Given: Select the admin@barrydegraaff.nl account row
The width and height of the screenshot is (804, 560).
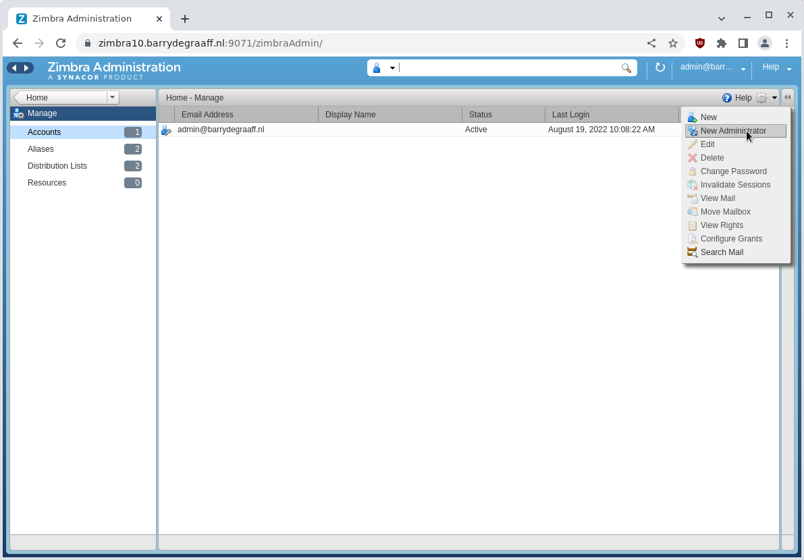Looking at the screenshot, I should 421,130.
